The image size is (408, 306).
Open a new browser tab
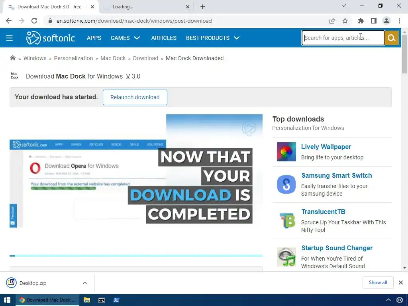(203, 7)
